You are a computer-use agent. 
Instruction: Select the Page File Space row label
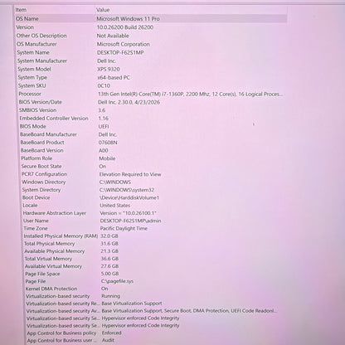click(42, 274)
